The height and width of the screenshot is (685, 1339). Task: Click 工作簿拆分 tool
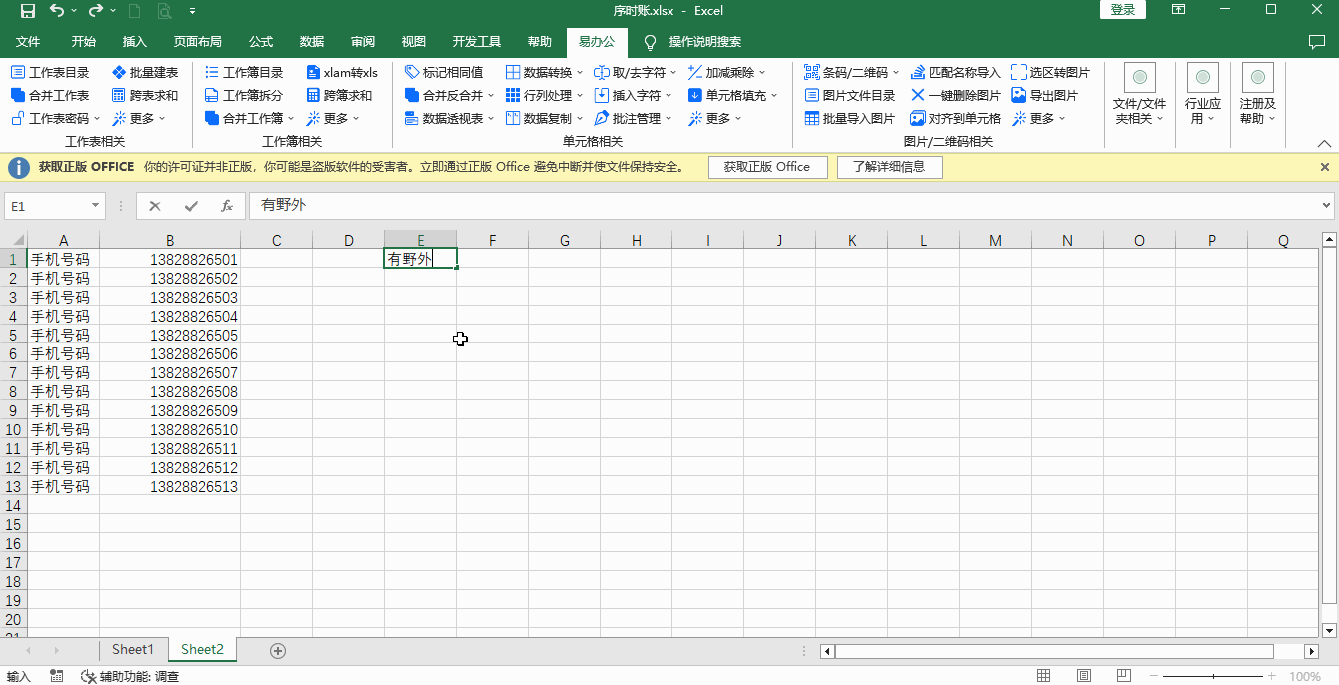pos(244,95)
